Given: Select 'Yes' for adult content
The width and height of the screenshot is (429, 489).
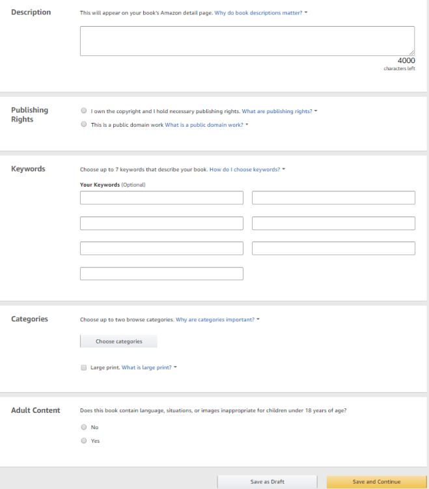Looking at the screenshot, I should tap(84, 441).
